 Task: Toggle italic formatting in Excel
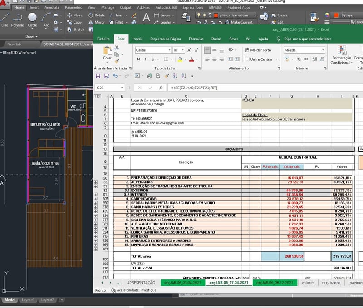coord(145,59)
